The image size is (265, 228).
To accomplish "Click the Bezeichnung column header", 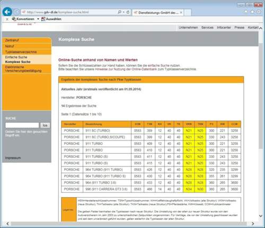I will point(107,124).
